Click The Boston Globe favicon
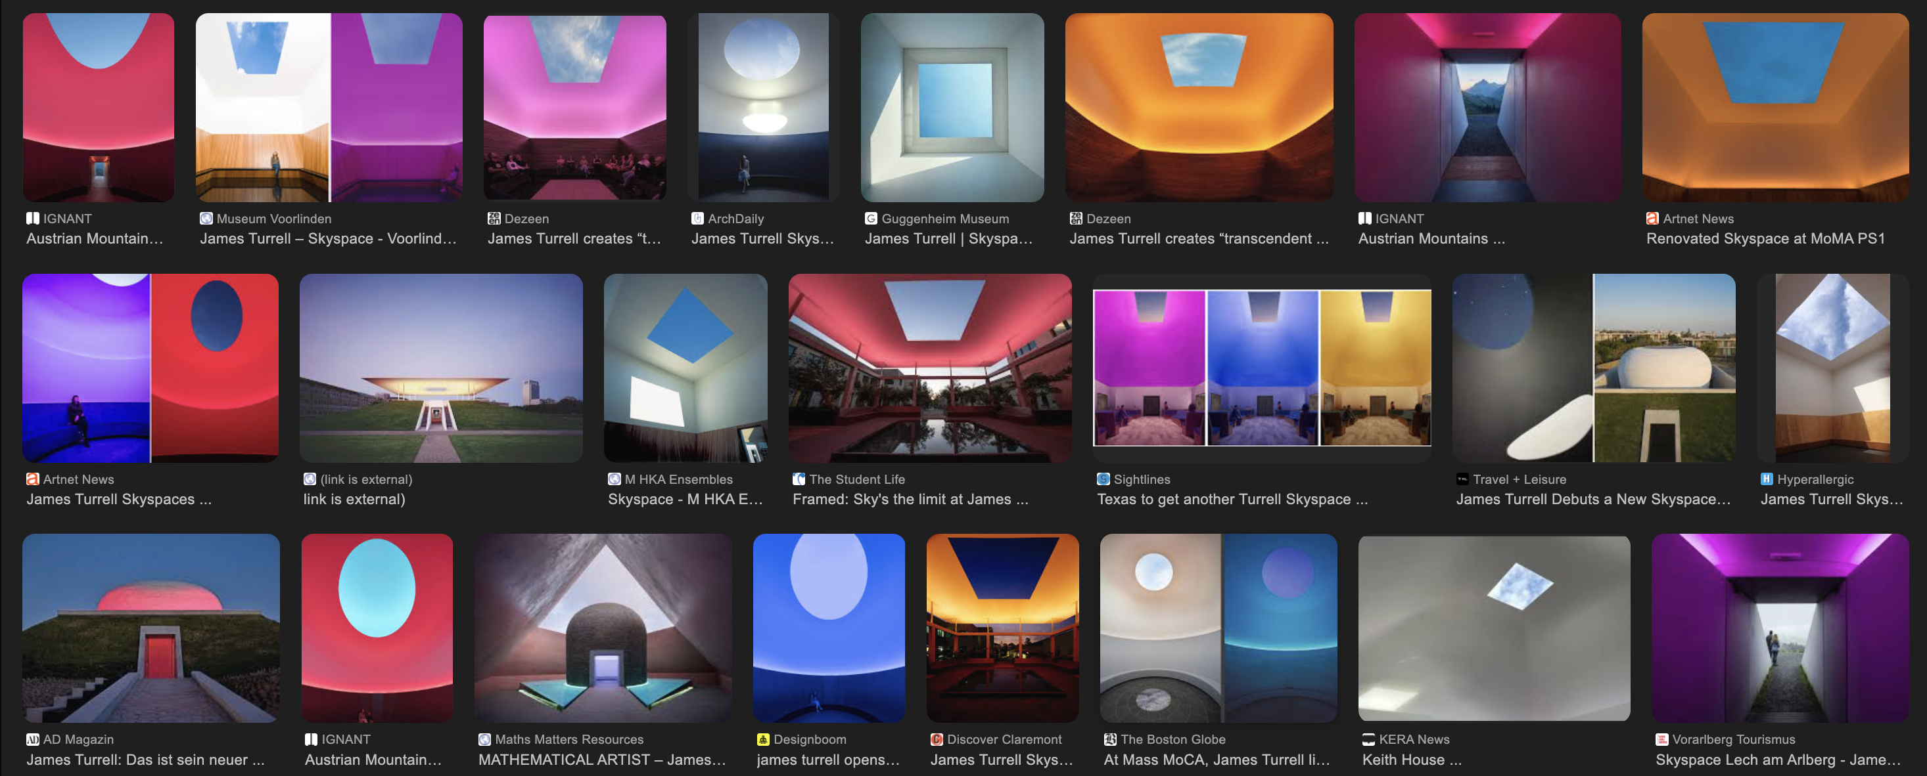 (1110, 739)
